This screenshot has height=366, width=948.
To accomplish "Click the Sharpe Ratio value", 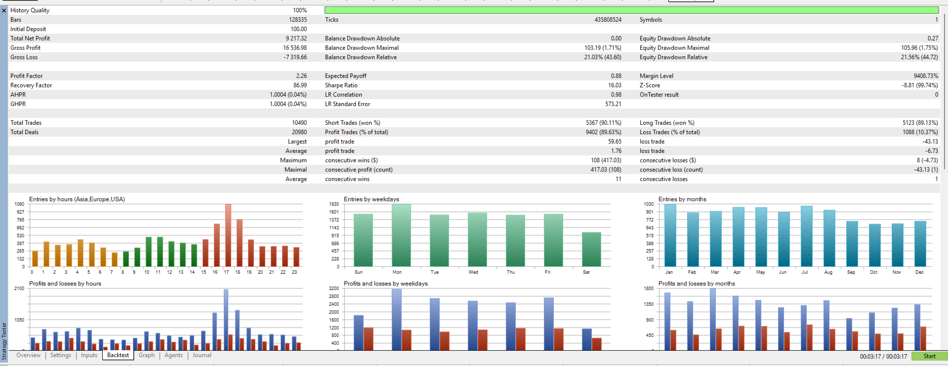I will (615, 85).
